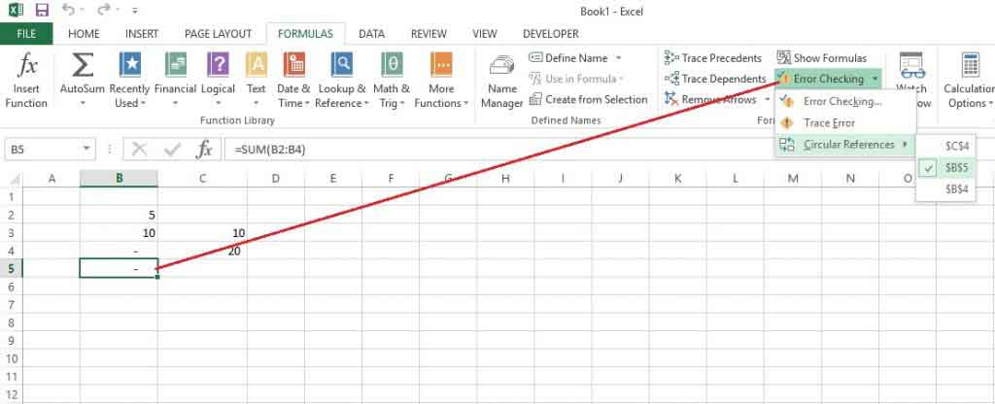Select cell B3 containing 10
Screen dimensions: 995x404
(119, 233)
